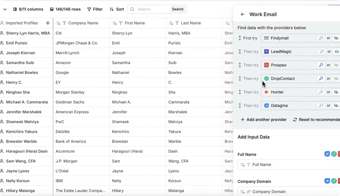Click the person icon beside Emil Purisic

[x=2, y=43]
